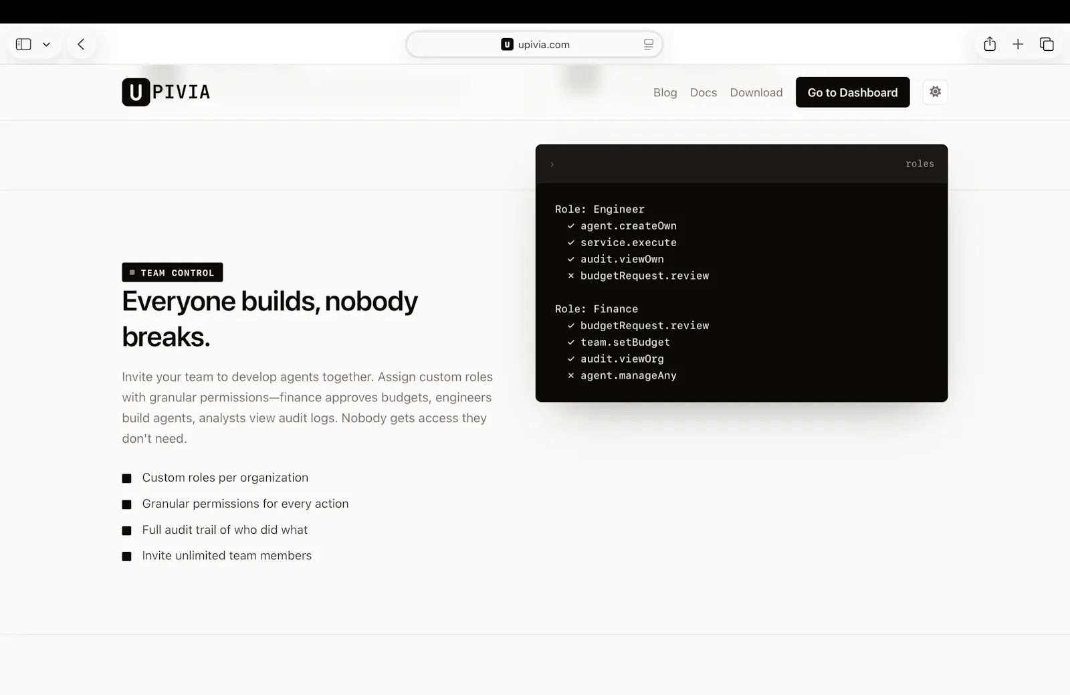
Task: Toggle the theme sun icon
Action: pyautogui.click(x=935, y=92)
